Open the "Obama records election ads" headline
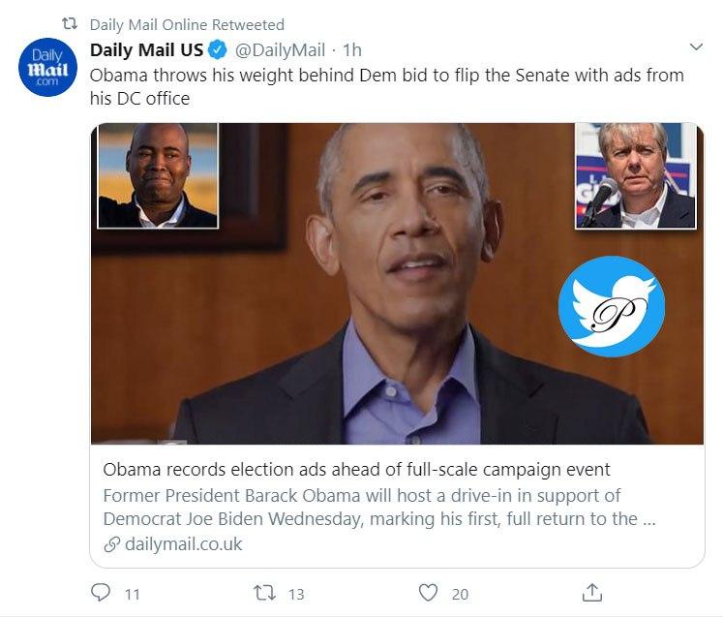The height and width of the screenshot is (618, 723). click(x=357, y=470)
